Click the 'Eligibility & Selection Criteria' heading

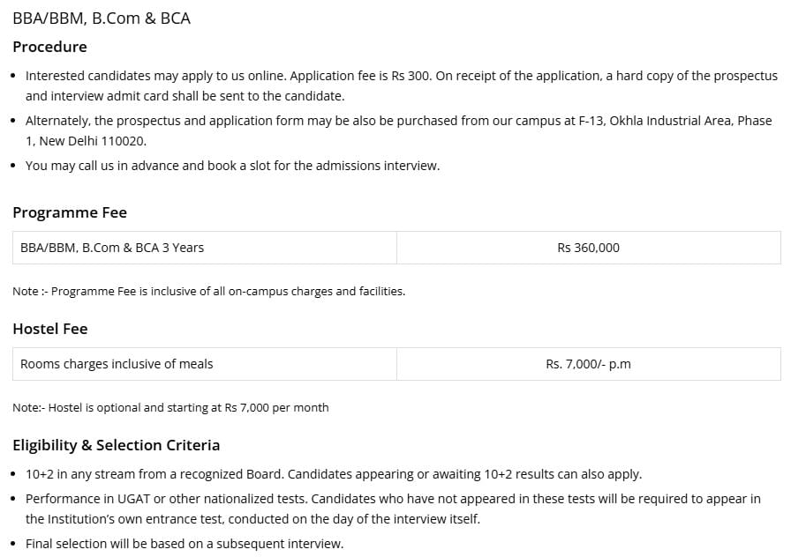pyautogui.click(x=117, y=445)
